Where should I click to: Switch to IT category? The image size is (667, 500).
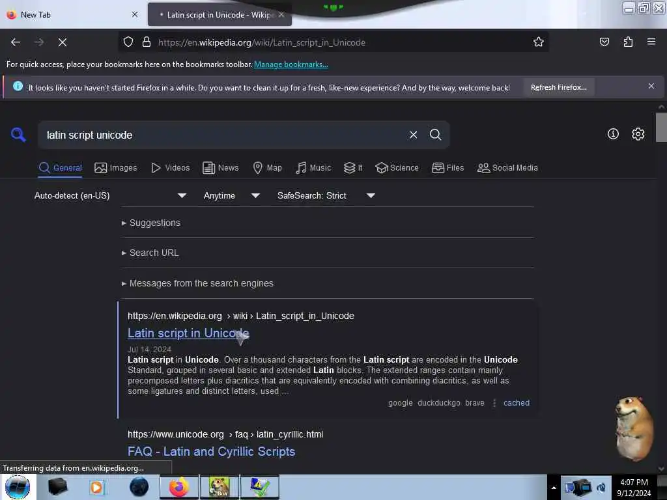click(x=353, y=168)
